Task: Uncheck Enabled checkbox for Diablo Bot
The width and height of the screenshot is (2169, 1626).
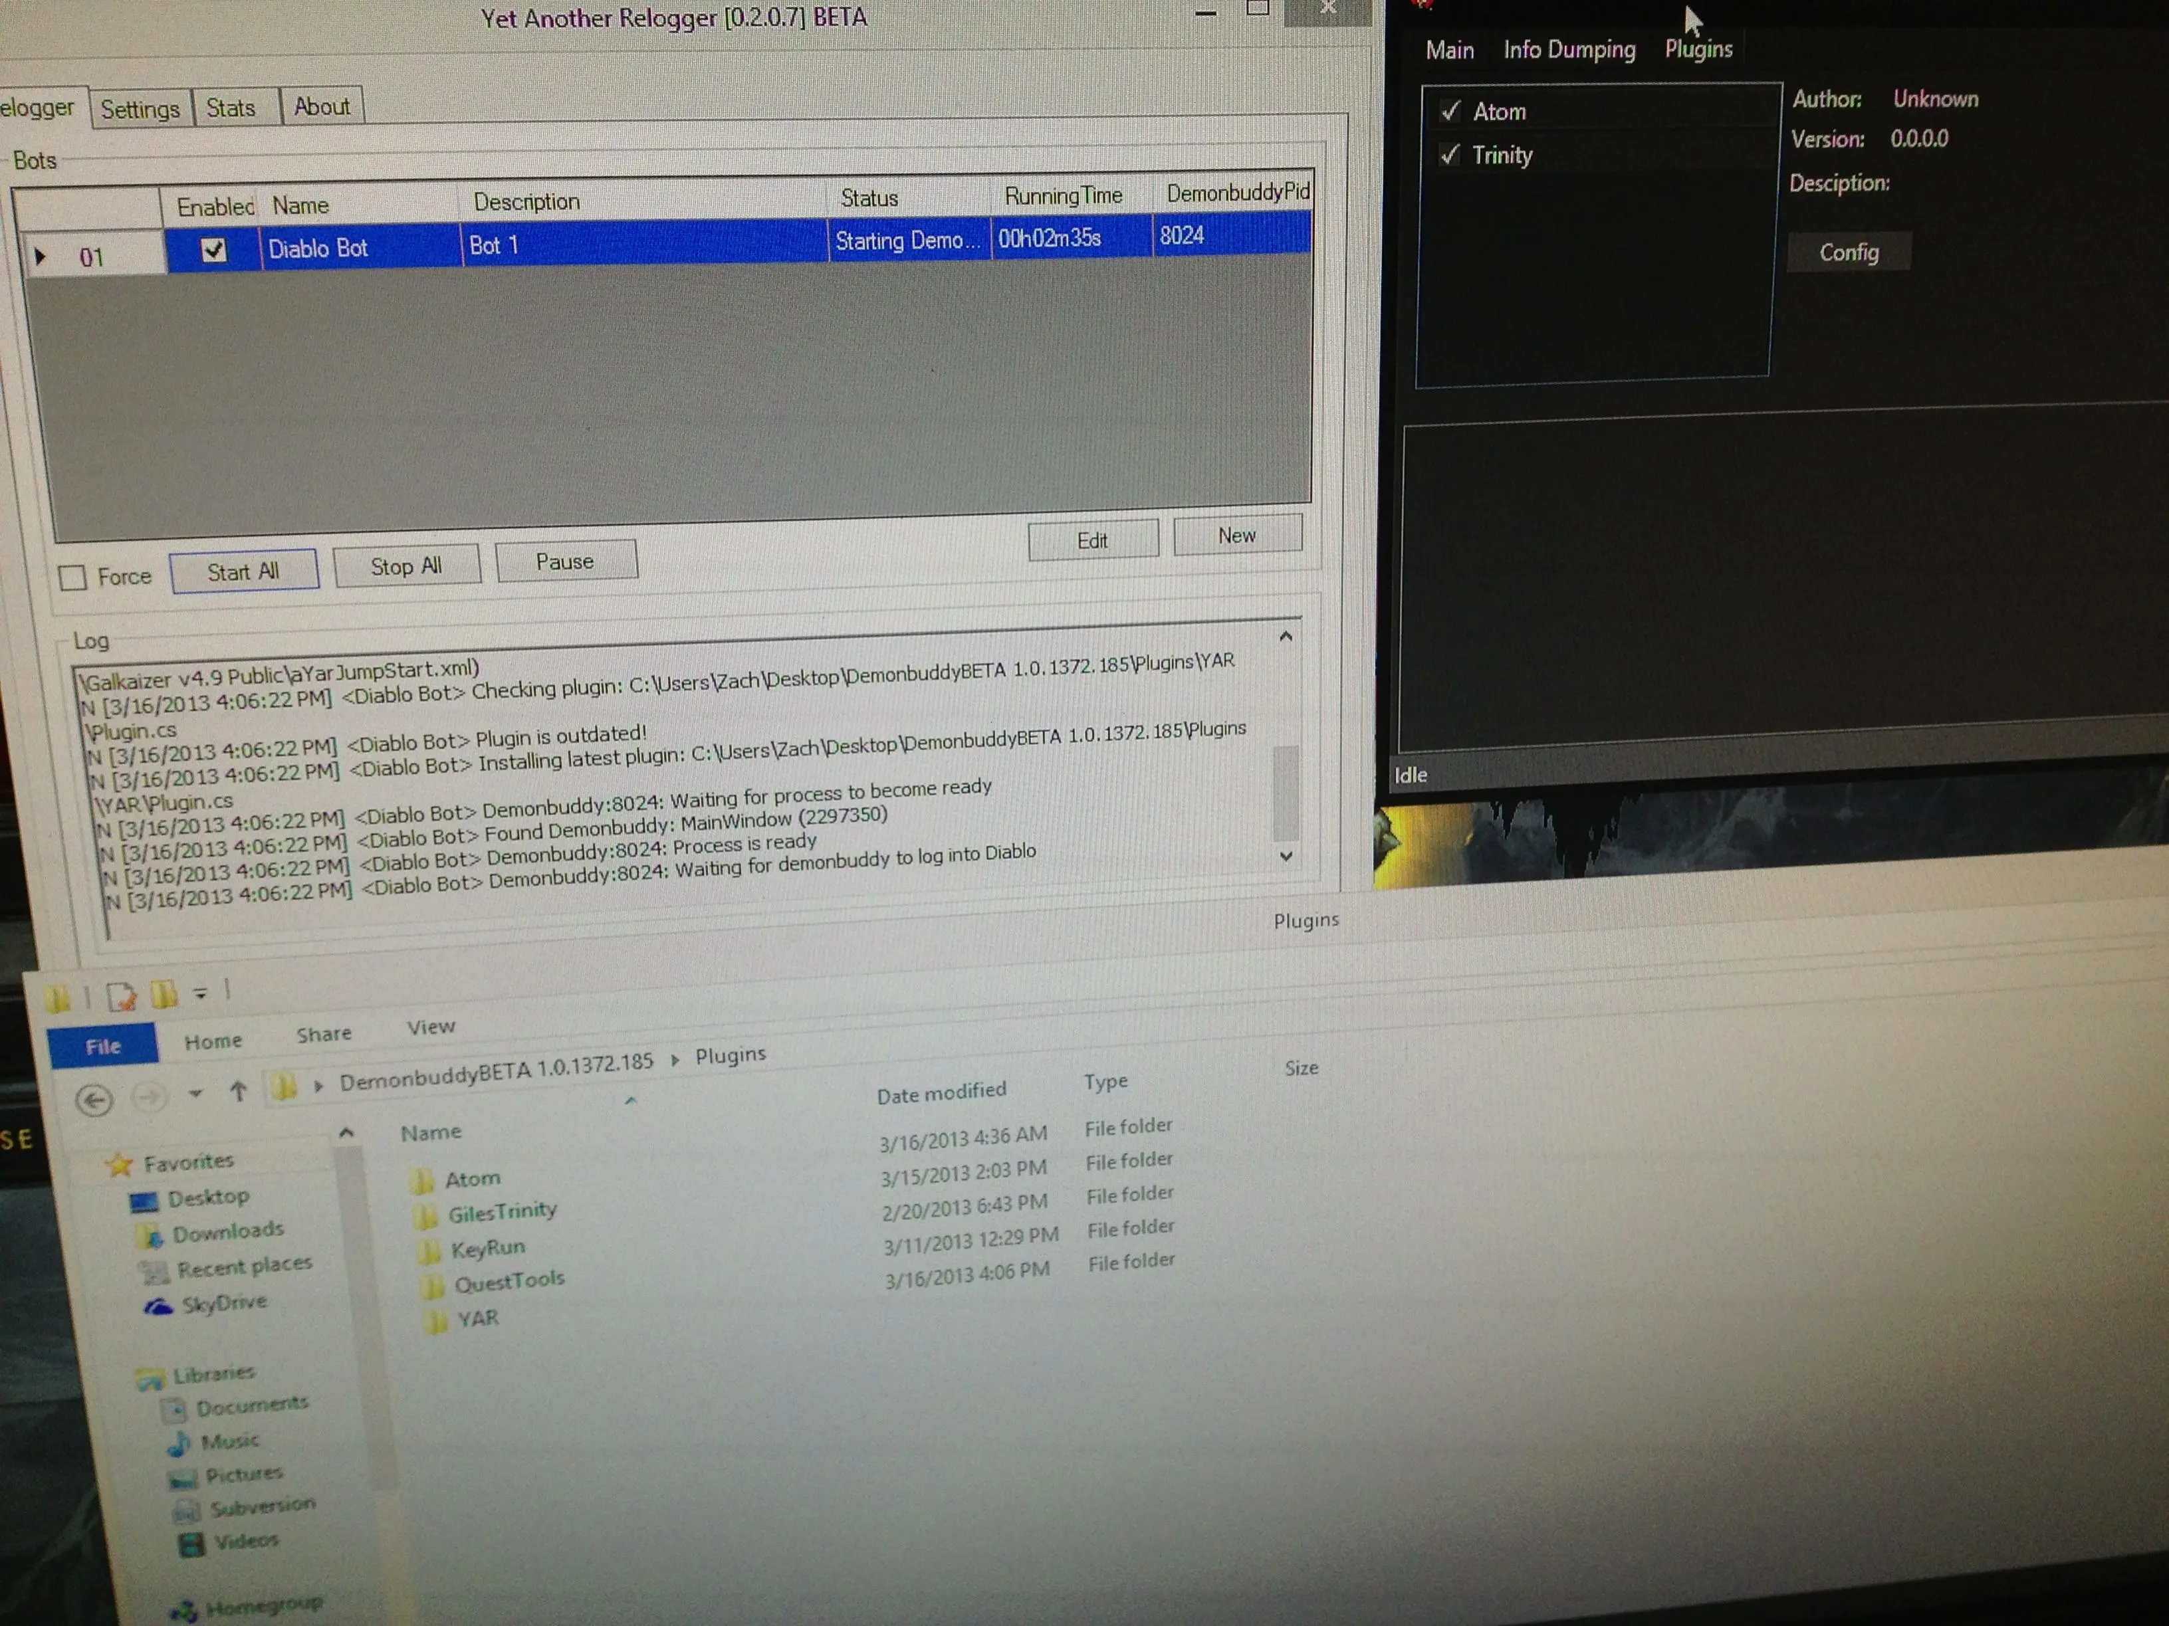Action: pyautogui.click(x=214, y=250)
